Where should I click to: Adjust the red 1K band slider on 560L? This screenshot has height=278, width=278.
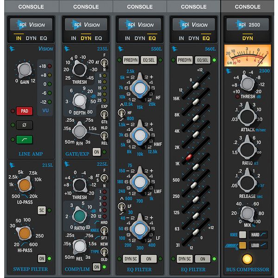click(x=189, y=157)
